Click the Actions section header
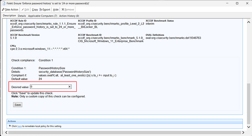Image resolution: width=252 pixels, height=136 pixels. pyautogui.click(x=125, y=121)
